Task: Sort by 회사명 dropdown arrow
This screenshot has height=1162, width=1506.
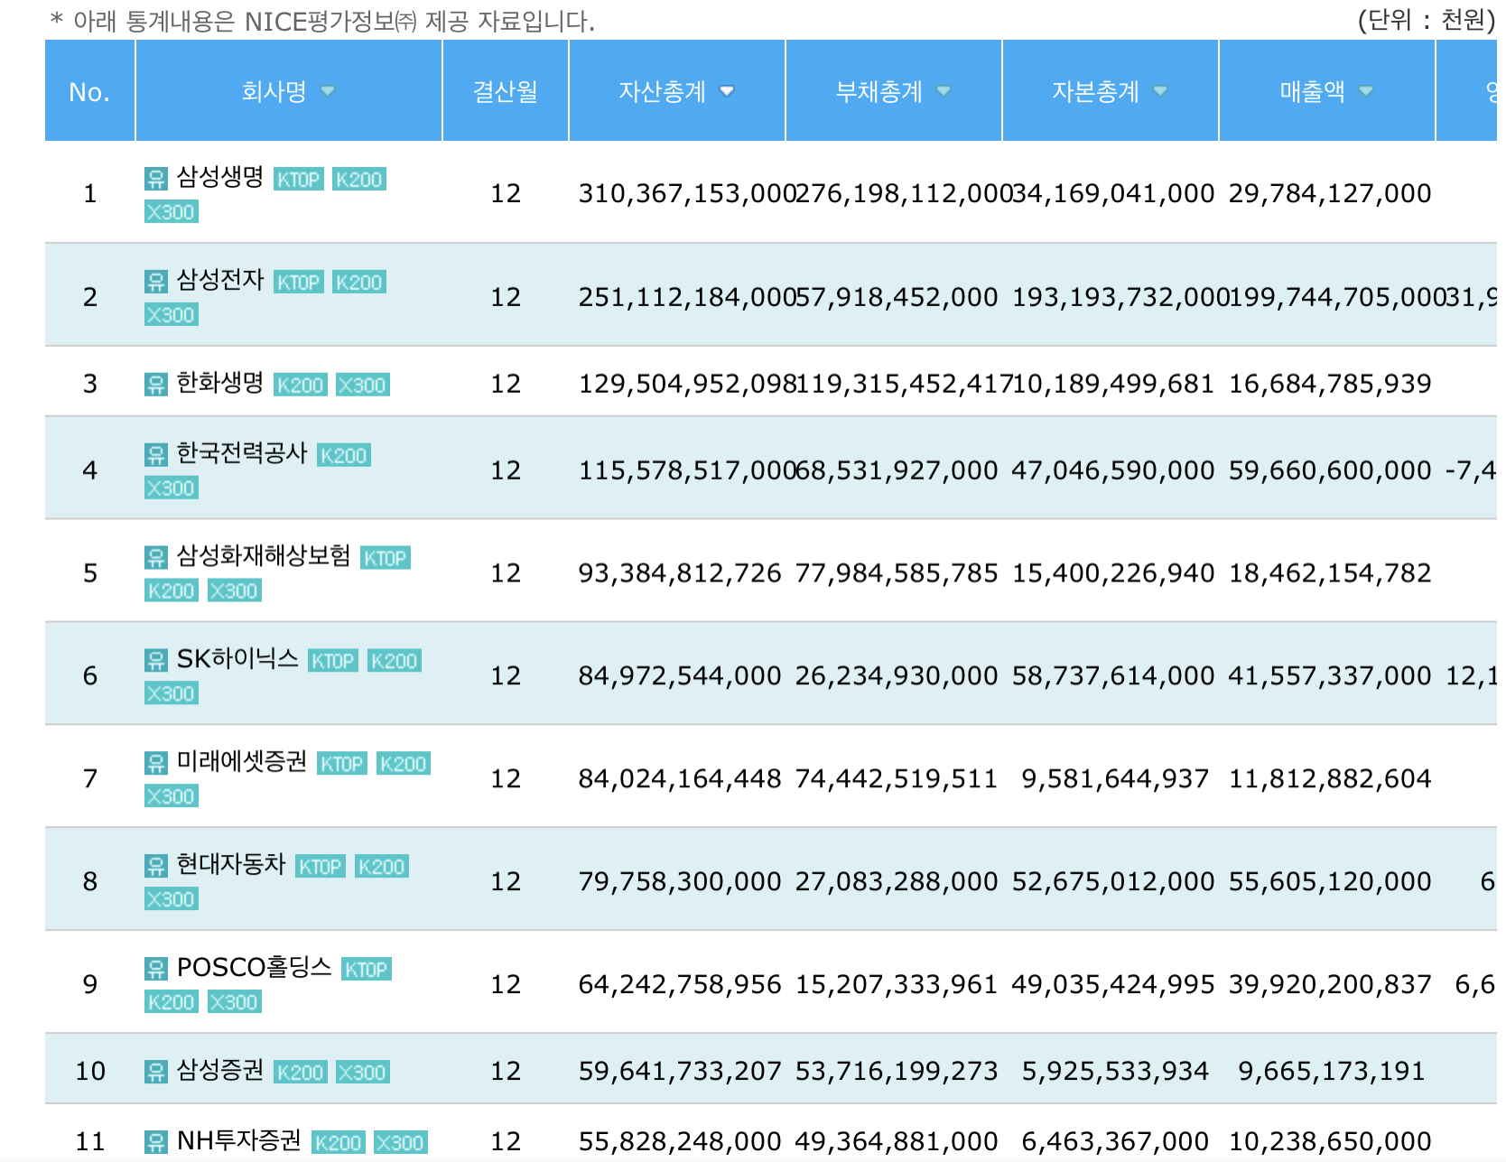Action: click(328, 91)
